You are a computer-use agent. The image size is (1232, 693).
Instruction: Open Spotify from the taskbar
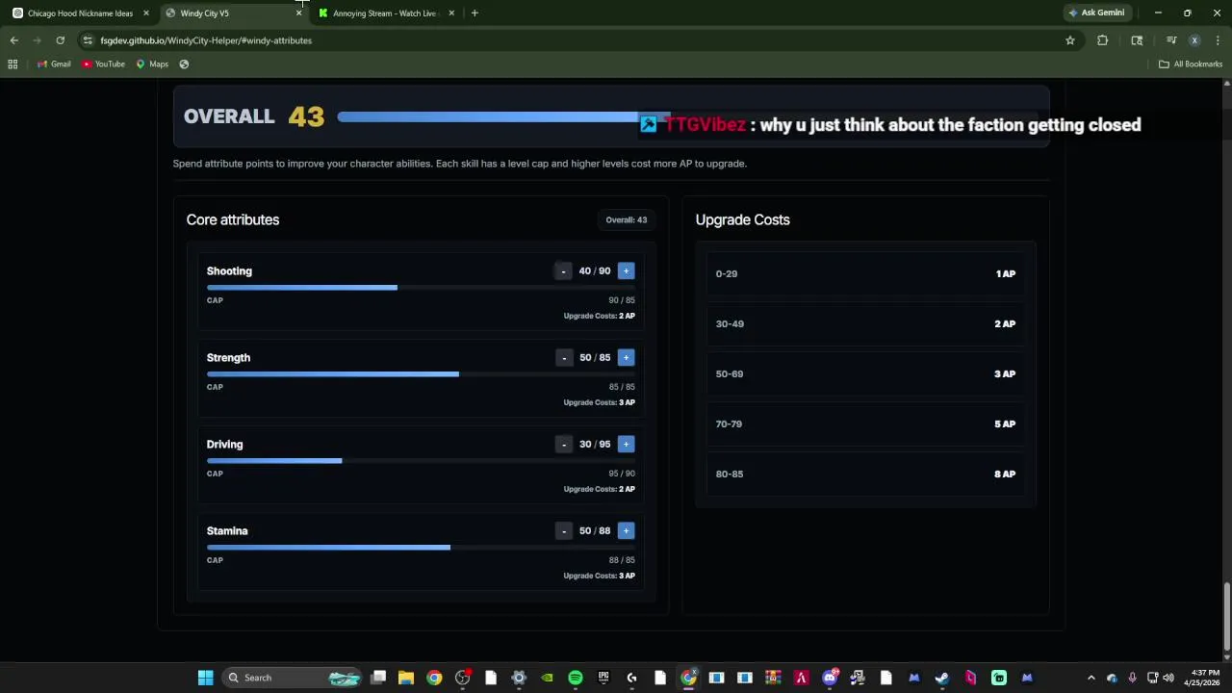(576, 678)
